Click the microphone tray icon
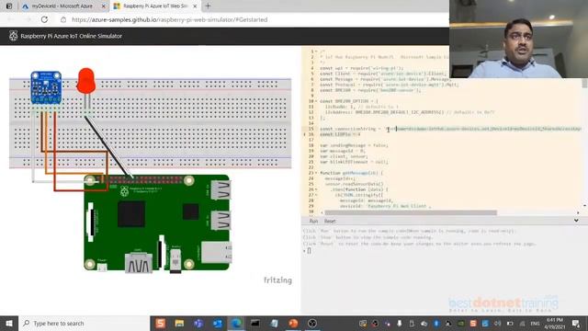The height and width of the screenshot is (331, 588). point(400,323)
